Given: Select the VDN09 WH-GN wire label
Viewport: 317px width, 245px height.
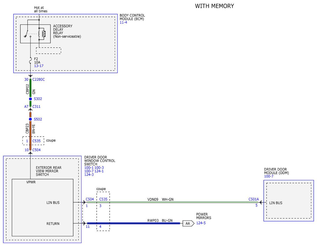Looking at the screenshot, I should point(161,199).
